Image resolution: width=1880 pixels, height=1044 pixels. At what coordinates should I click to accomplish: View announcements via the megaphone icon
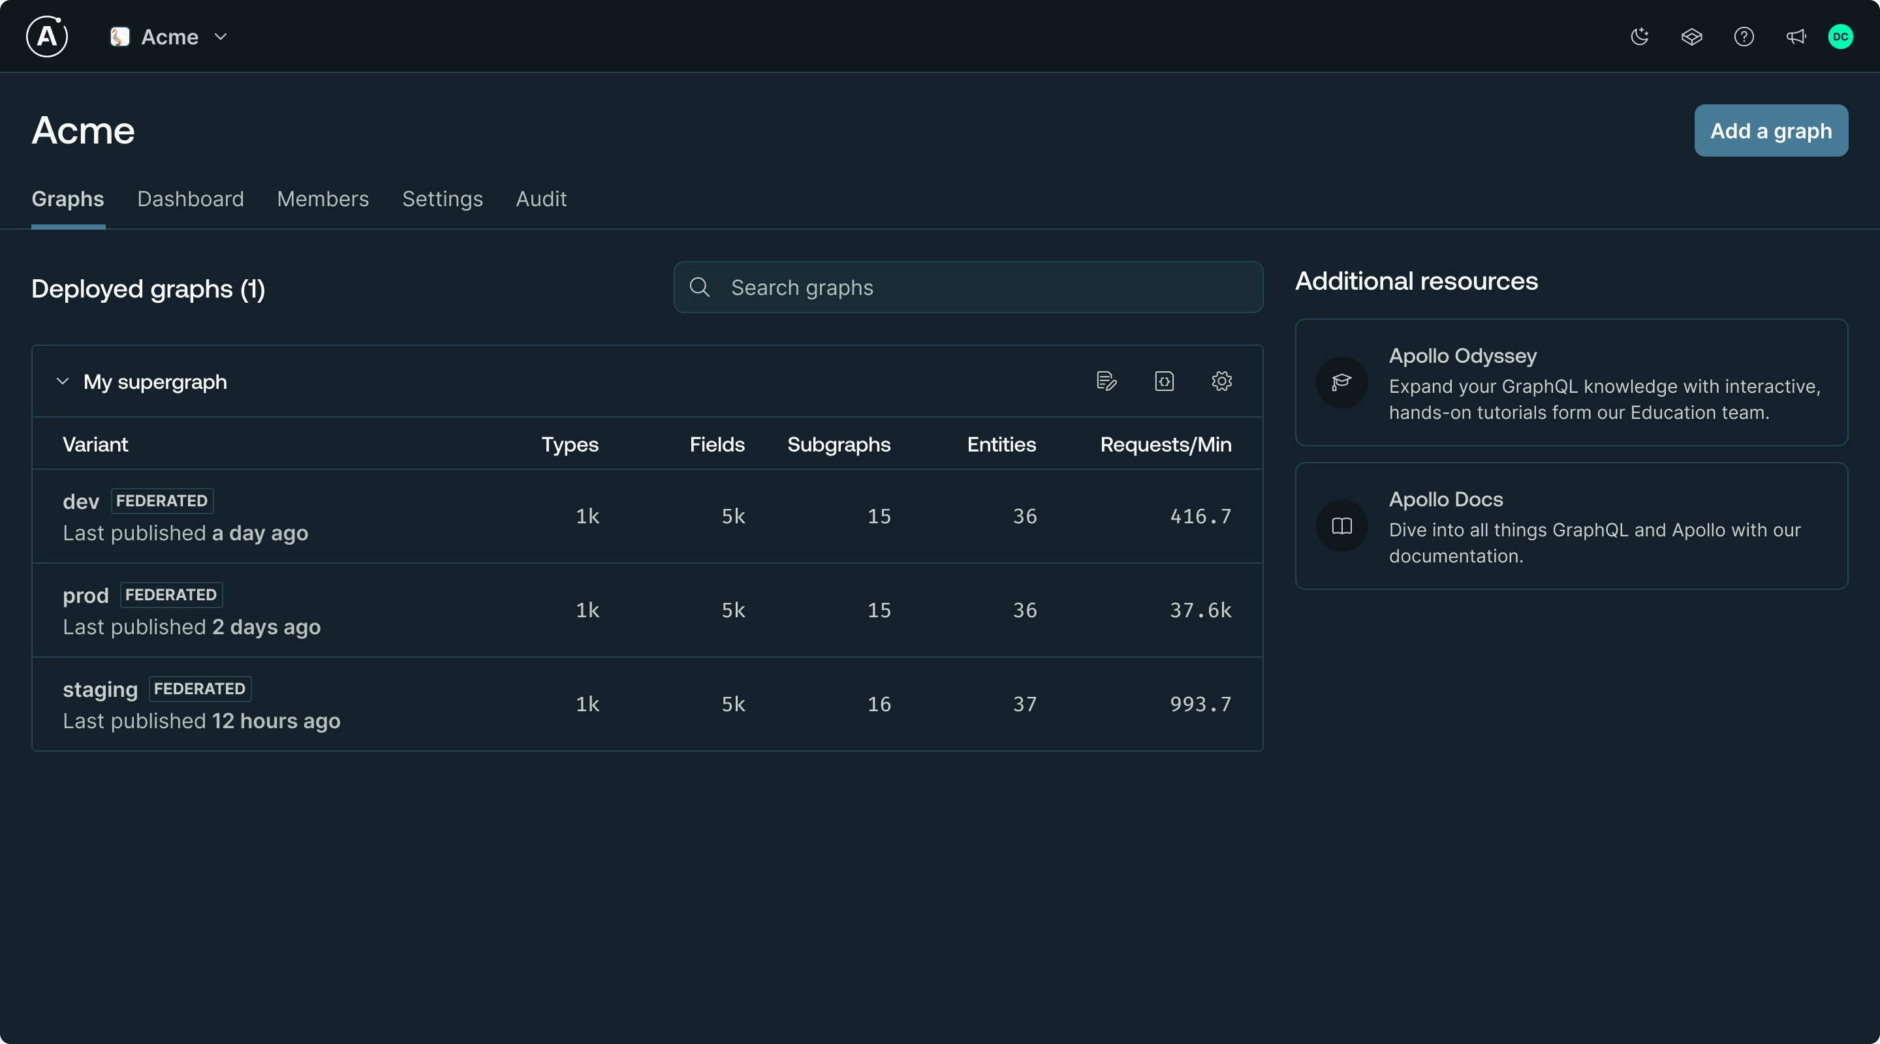click(1796, 37)
